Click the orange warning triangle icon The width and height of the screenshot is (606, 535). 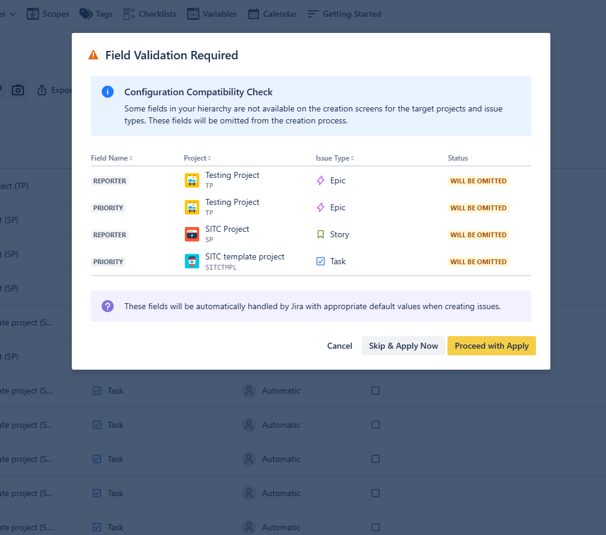[x=93, y=55]
